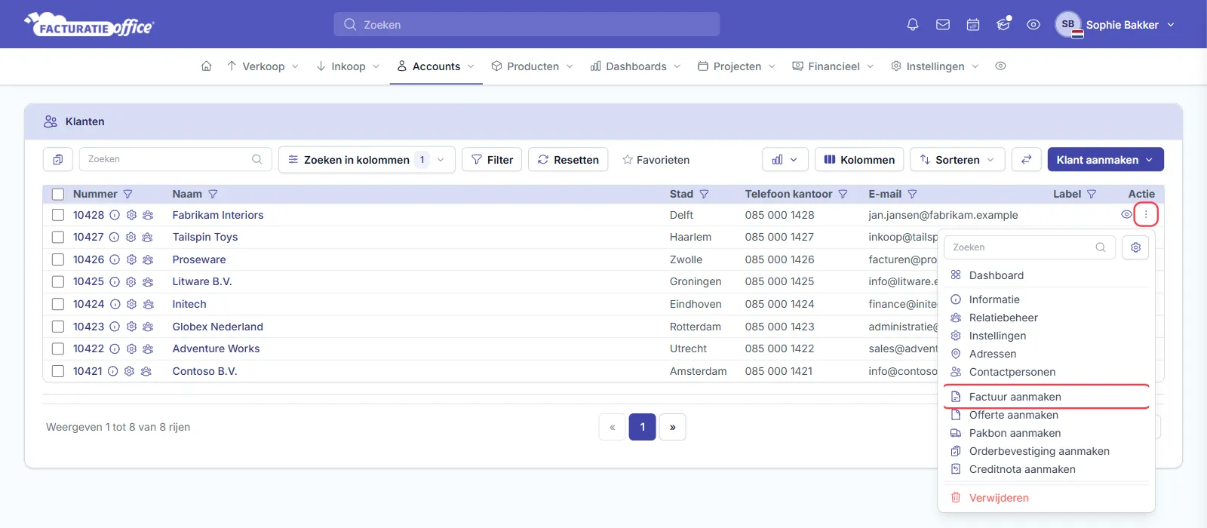The width and height of the screenshot is (1207, 528).
Task: Click the swap arrows button beside Sorteren
Action: [x=1026, y=159]
